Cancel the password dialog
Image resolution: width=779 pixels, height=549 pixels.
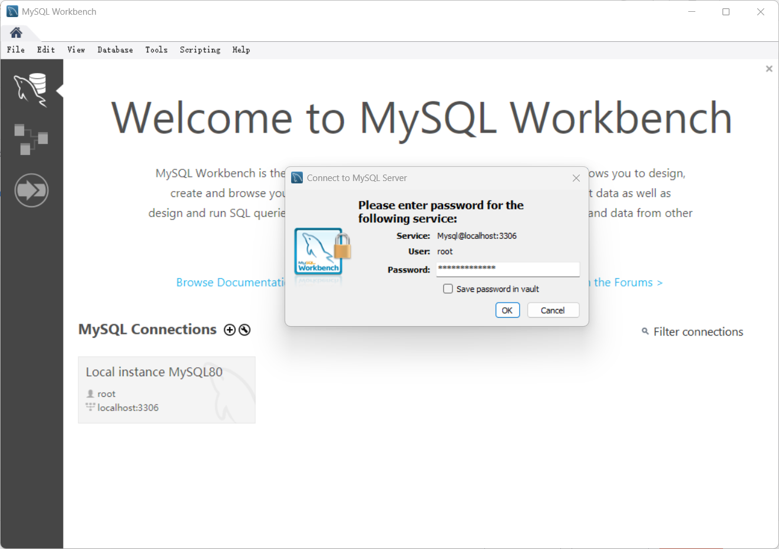pyautogui.click(x=553, y=310)
